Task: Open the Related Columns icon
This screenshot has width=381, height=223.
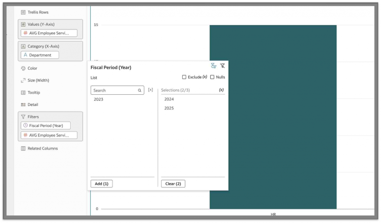Action: click(x=23, y=148)
